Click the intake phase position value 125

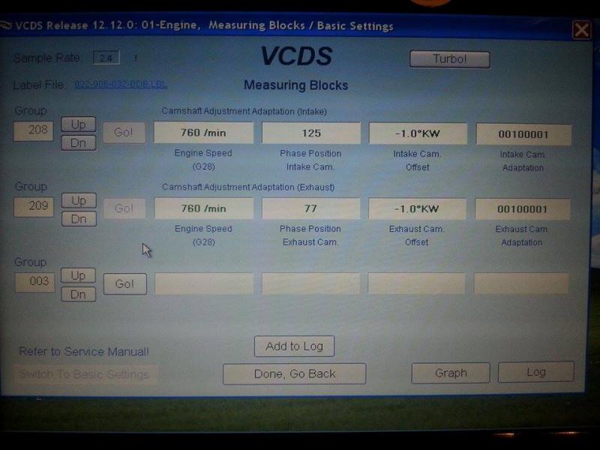[311, 133]
